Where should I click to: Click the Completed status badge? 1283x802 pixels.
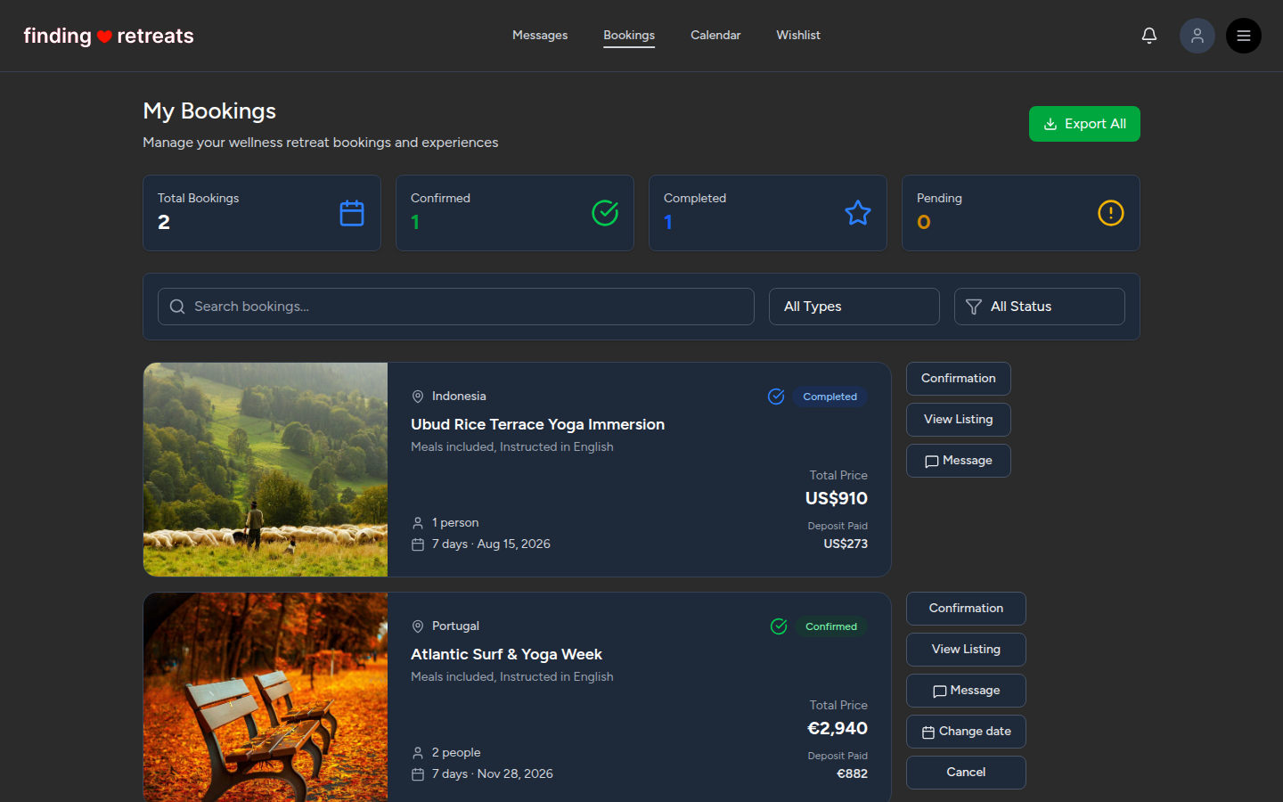point(829,397)
